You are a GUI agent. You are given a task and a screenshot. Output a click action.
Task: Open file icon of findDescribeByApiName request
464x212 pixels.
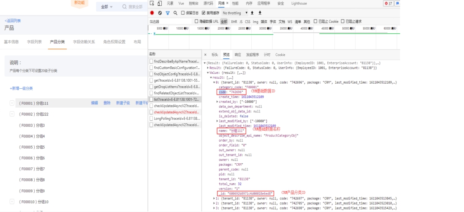tap(151, 61)
